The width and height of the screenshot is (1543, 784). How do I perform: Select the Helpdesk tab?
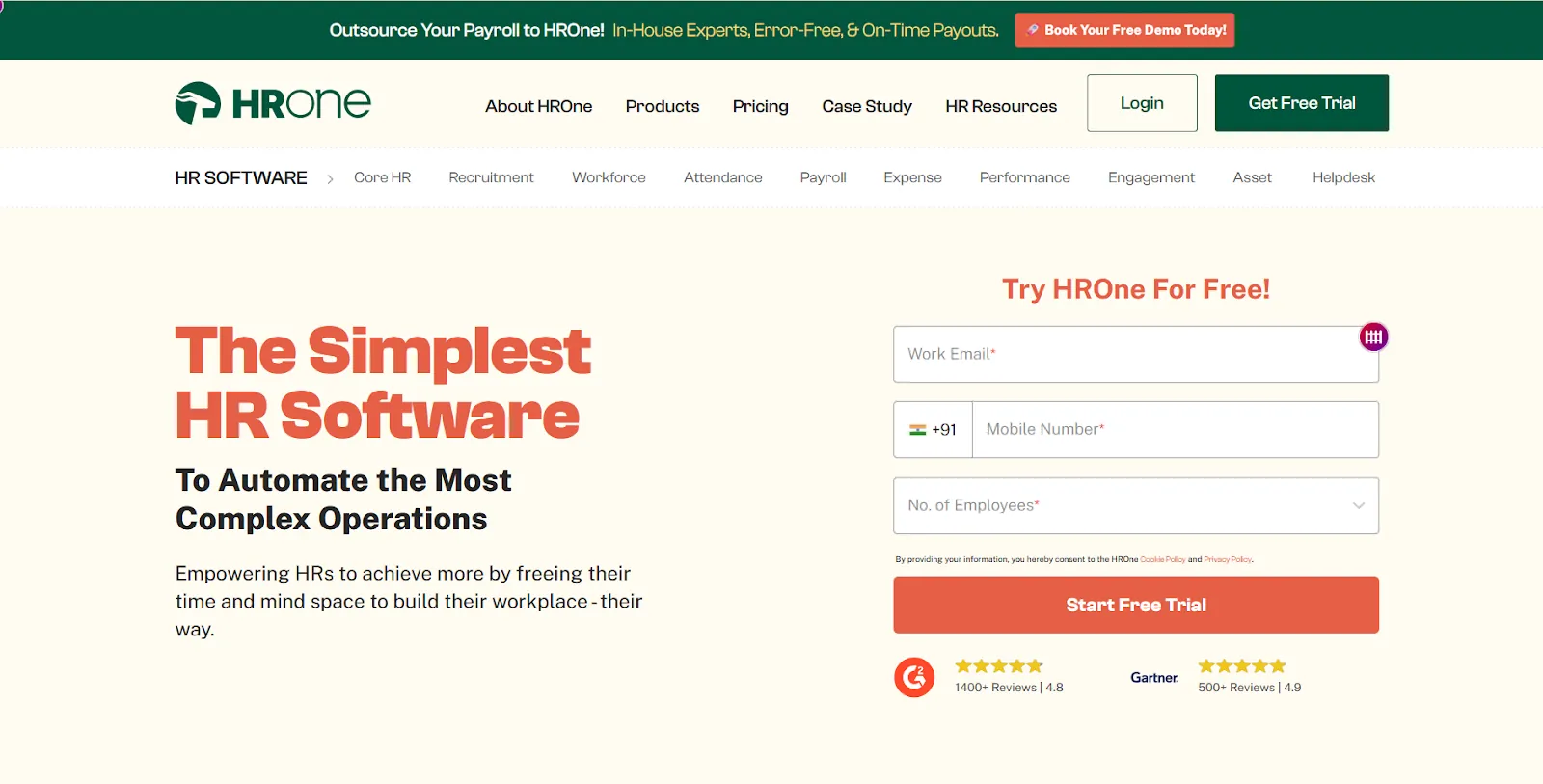point(1343,177)
